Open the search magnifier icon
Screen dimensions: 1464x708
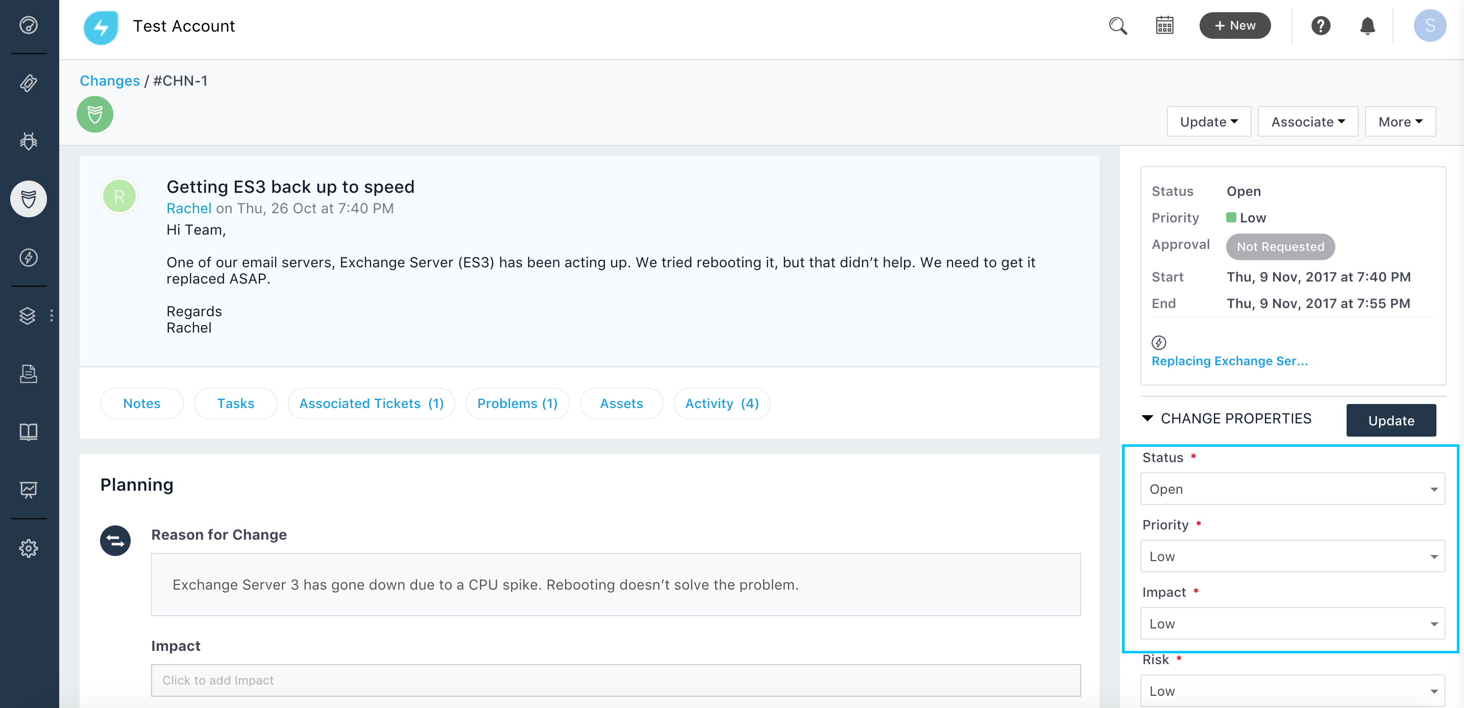[x=1117, y=26]
